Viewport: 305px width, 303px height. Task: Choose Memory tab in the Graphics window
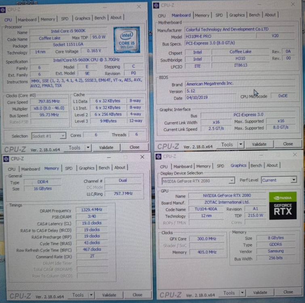(204, 166)
